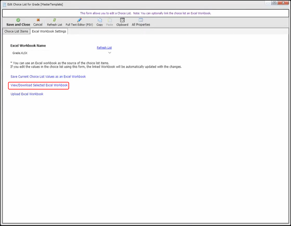Click the window icon in the title bar

tap(4, 4)
